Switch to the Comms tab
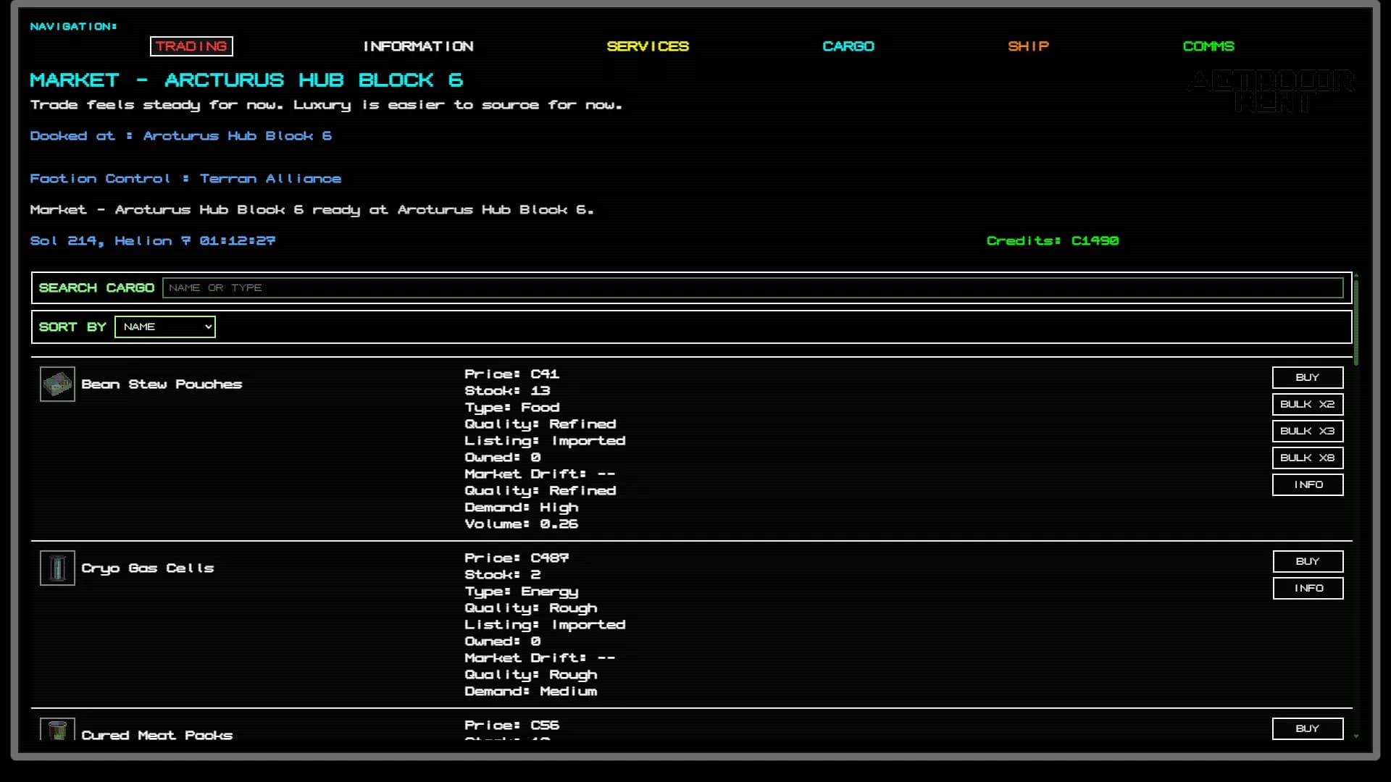Screen dimensions: 1391x782 [1208, 46]
